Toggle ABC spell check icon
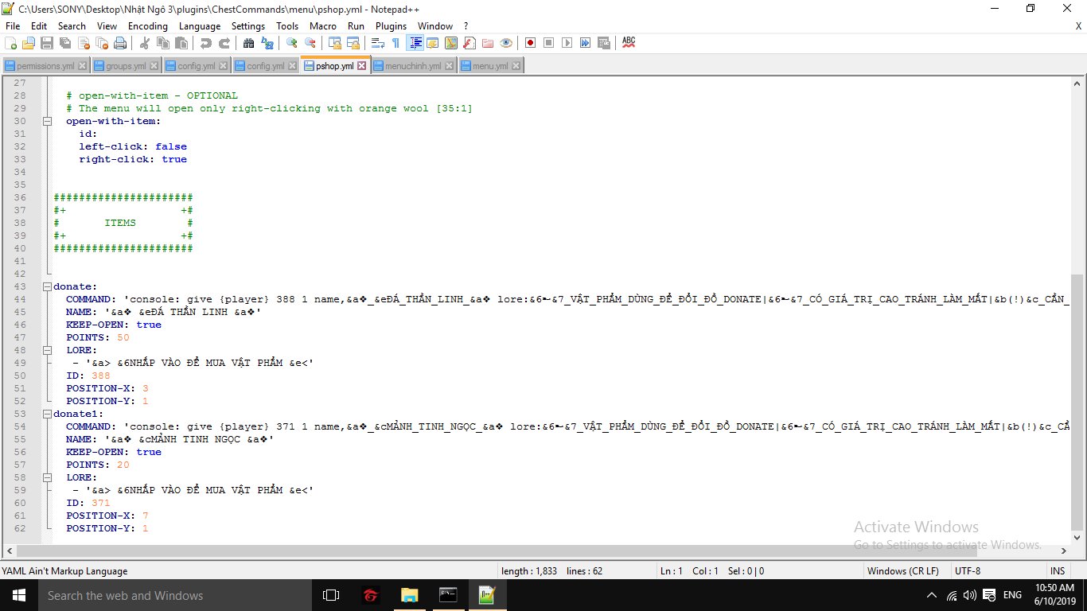 coord(629,43)
